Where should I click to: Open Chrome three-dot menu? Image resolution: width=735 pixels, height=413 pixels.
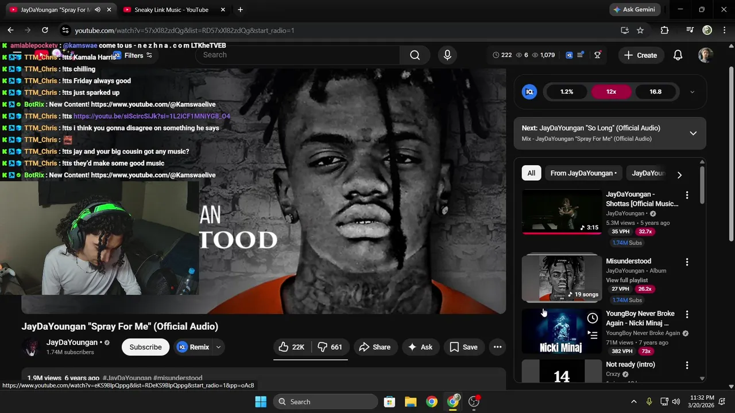click(724, 30)
